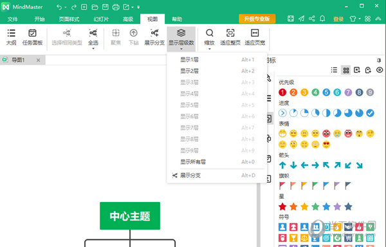Click the redo arrow in title bar
386x247 pixels.
[73, 7]
